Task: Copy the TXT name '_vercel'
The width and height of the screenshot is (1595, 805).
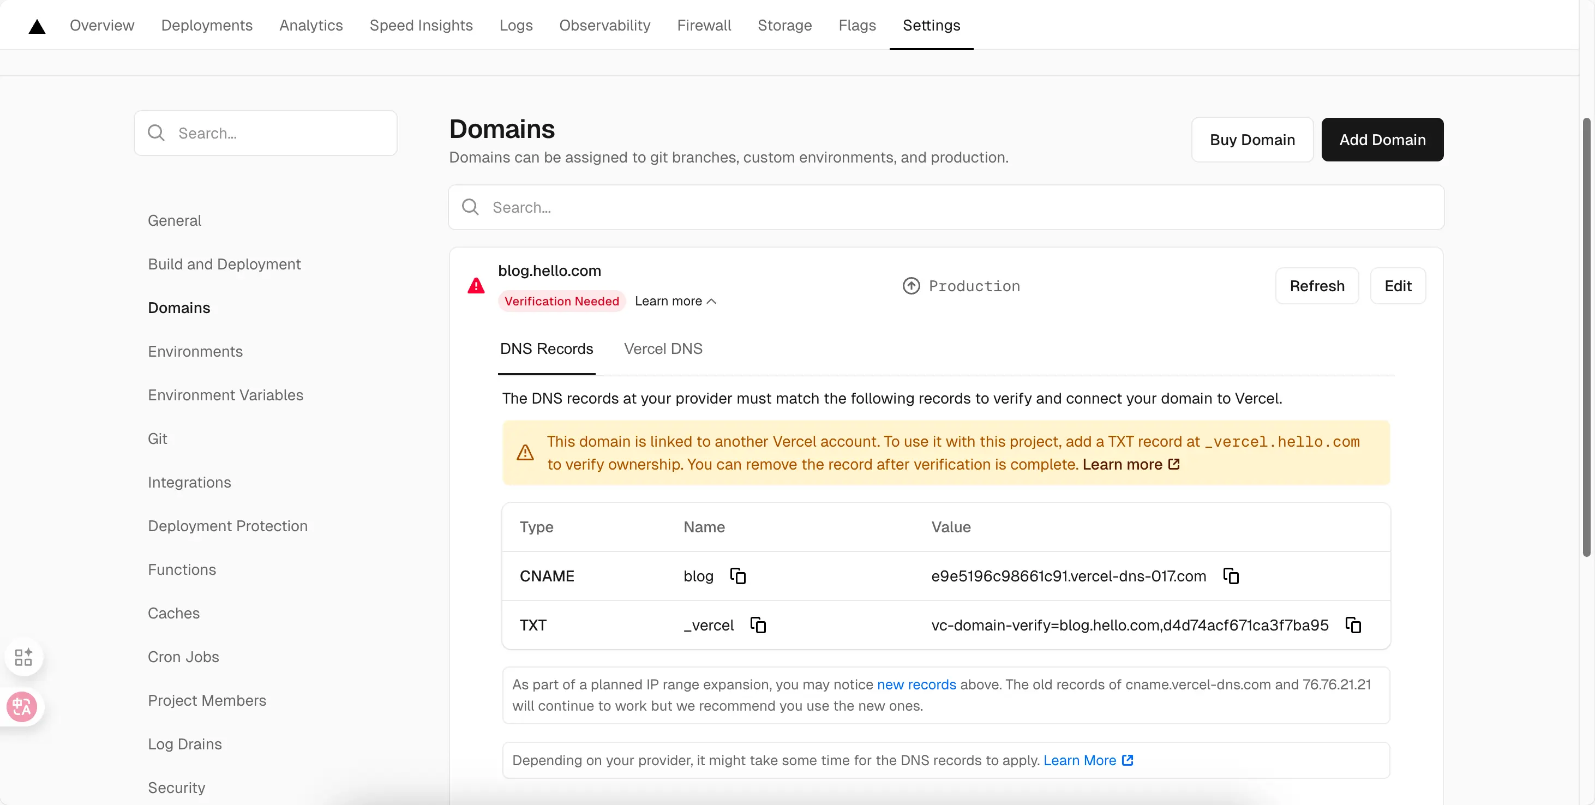Action: (758, 625)
